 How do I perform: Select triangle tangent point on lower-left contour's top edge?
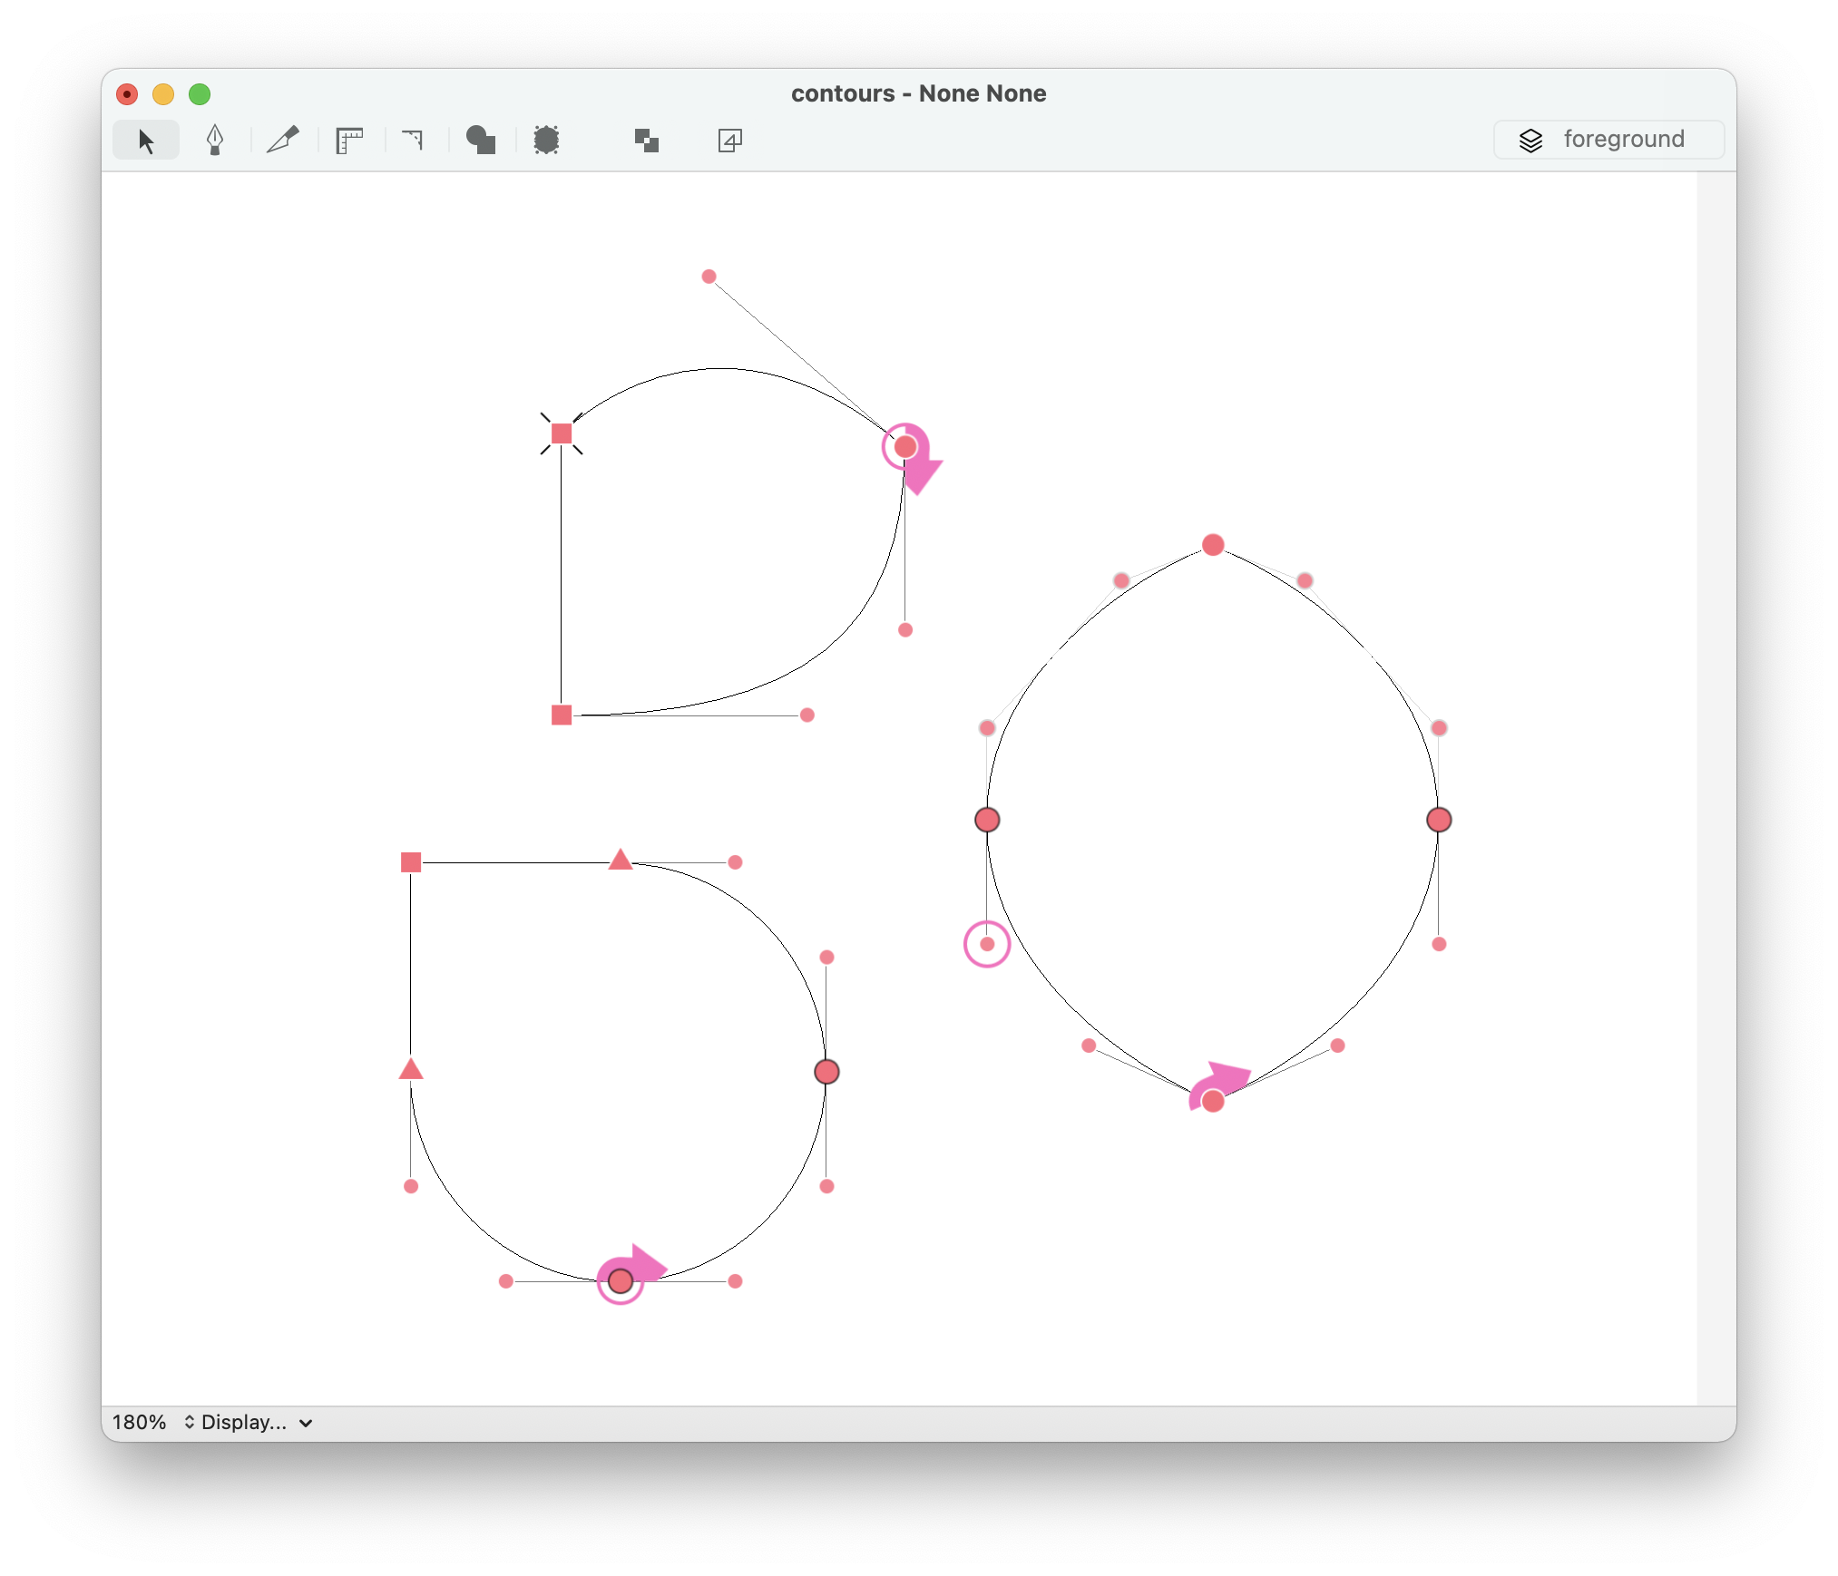[x=621, y=860]
